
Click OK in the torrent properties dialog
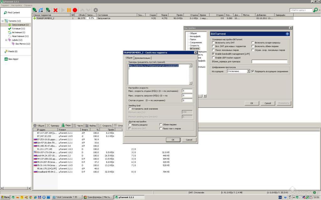173,140
